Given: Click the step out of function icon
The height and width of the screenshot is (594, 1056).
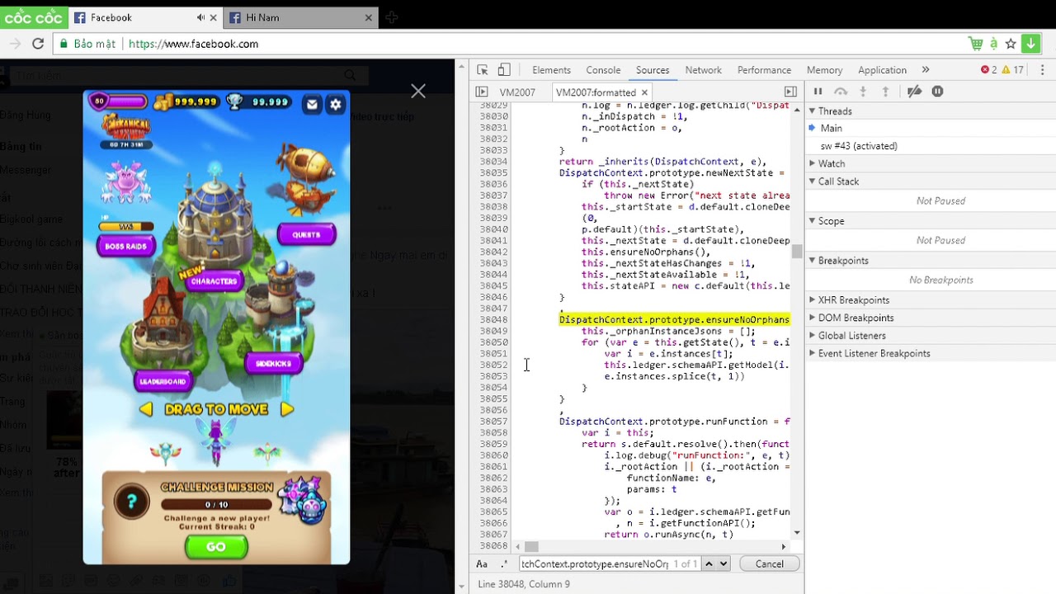Looking at the screenshot, I should tap(886, 92).
